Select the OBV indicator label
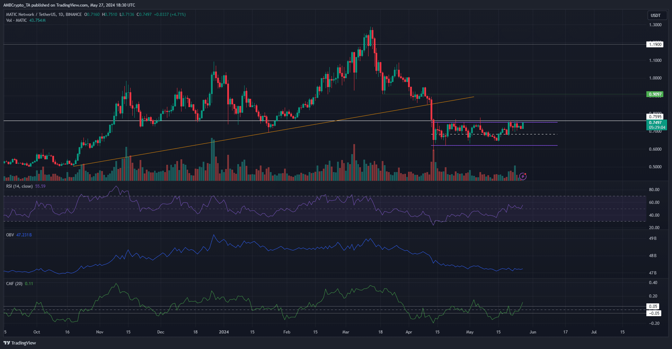 pos(10,235)
